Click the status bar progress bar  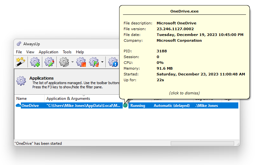202,143
